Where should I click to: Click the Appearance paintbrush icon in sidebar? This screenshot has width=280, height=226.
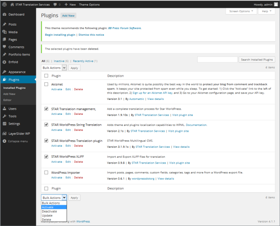point(4,72)
